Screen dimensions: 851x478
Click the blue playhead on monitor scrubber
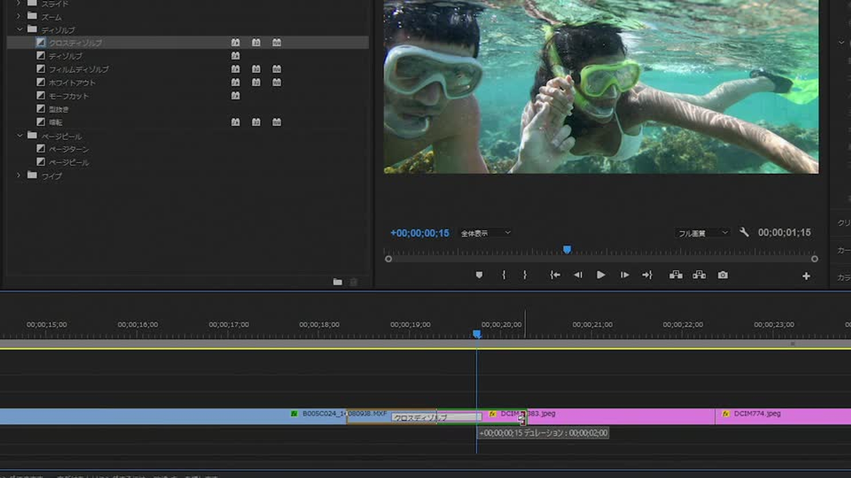tap(567, 250)
